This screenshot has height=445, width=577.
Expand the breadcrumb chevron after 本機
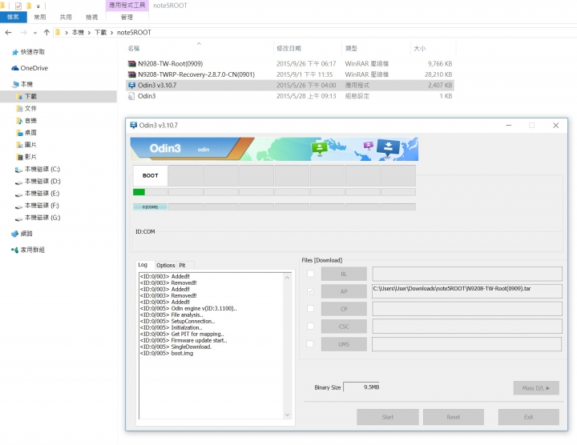pyautogui.click(x=89, y=33)
